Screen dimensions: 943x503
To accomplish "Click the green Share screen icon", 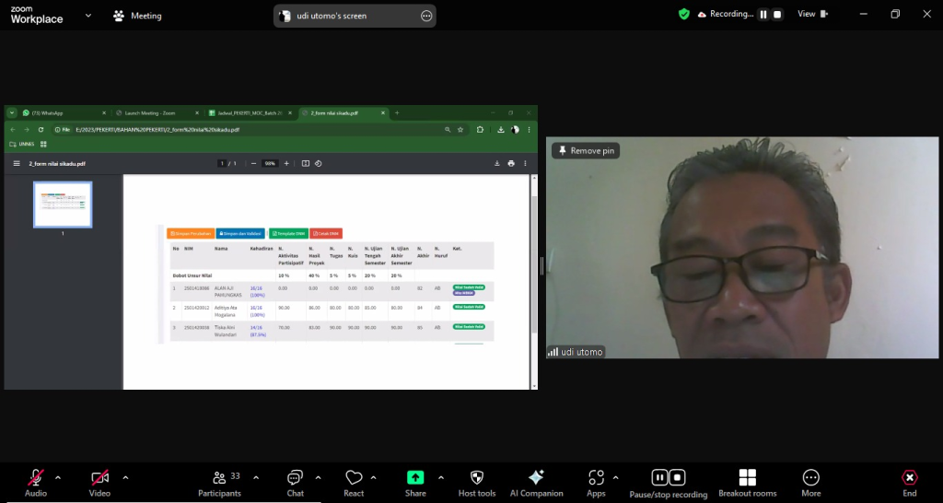I will click(415, 478).
